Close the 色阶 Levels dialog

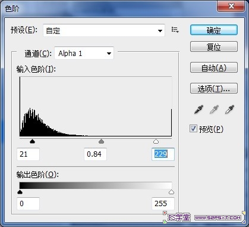231,6
